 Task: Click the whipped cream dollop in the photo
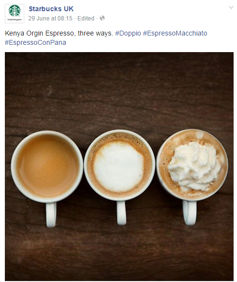tap(195, 166)
